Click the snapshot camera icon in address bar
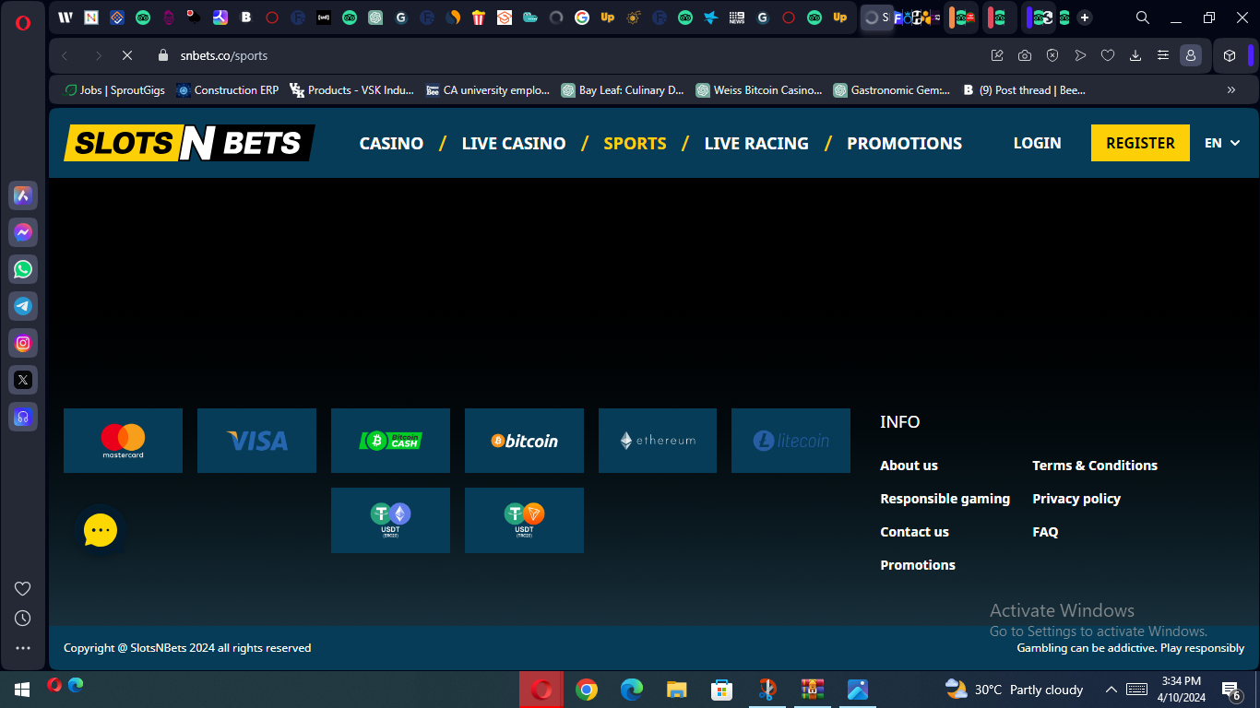1260x708 pixels. [1025, 55]
